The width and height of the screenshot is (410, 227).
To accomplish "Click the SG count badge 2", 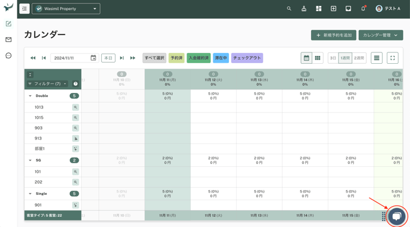I will click(74, 160).
